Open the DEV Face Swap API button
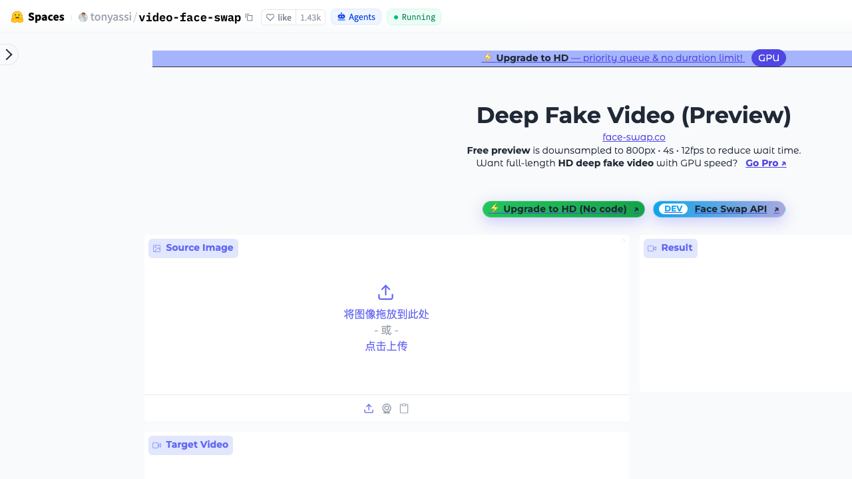852x479 pixels. pyautogui.click(x=719, y=209)
